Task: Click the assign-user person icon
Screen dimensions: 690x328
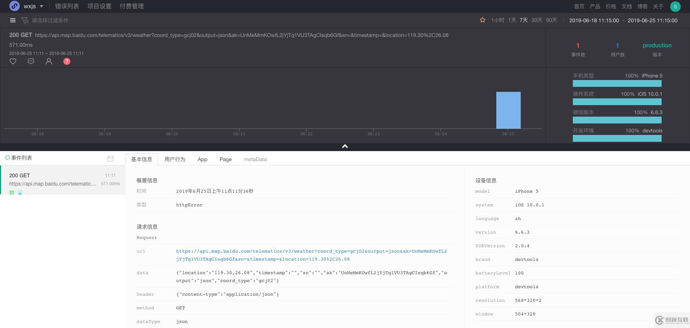Action: [49, 61]
